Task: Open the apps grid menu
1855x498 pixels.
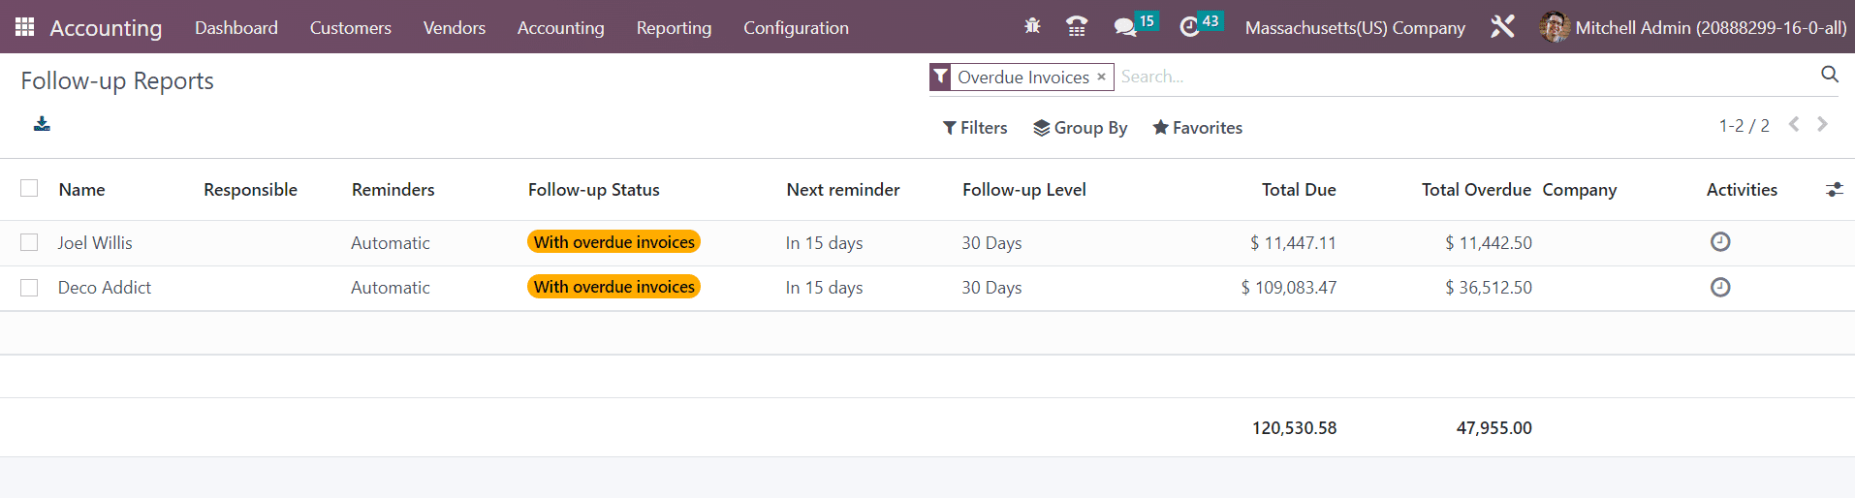Action: coord(25,27)
